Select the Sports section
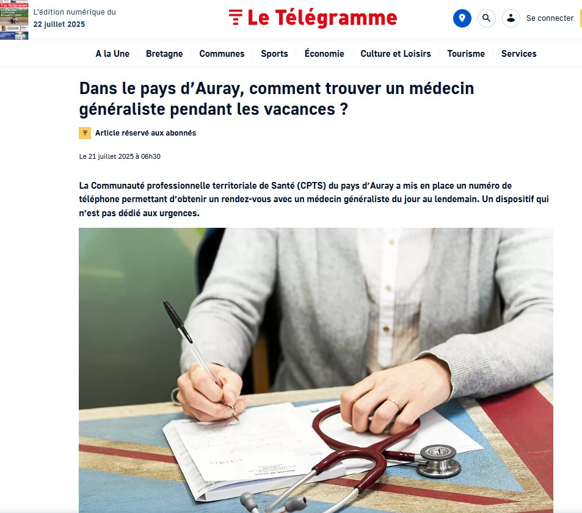582x513 pixels. coord(274,54)
